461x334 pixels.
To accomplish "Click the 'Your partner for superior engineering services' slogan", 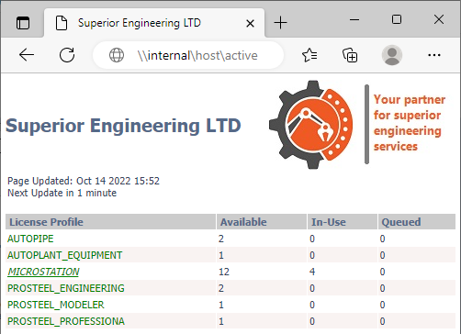I will click(x=410, y=123).
